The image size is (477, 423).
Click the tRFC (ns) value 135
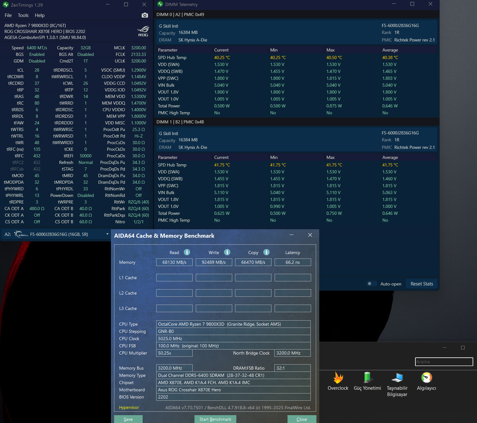(x=37, y=149)
